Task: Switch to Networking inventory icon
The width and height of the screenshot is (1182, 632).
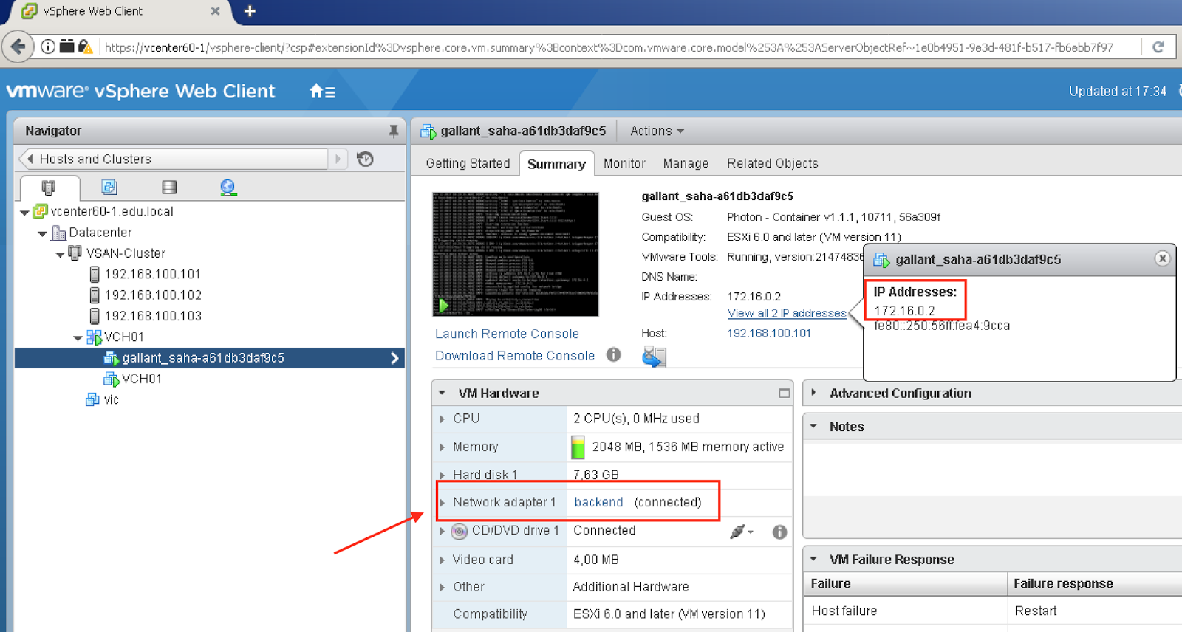Action: tap(228, 188)
